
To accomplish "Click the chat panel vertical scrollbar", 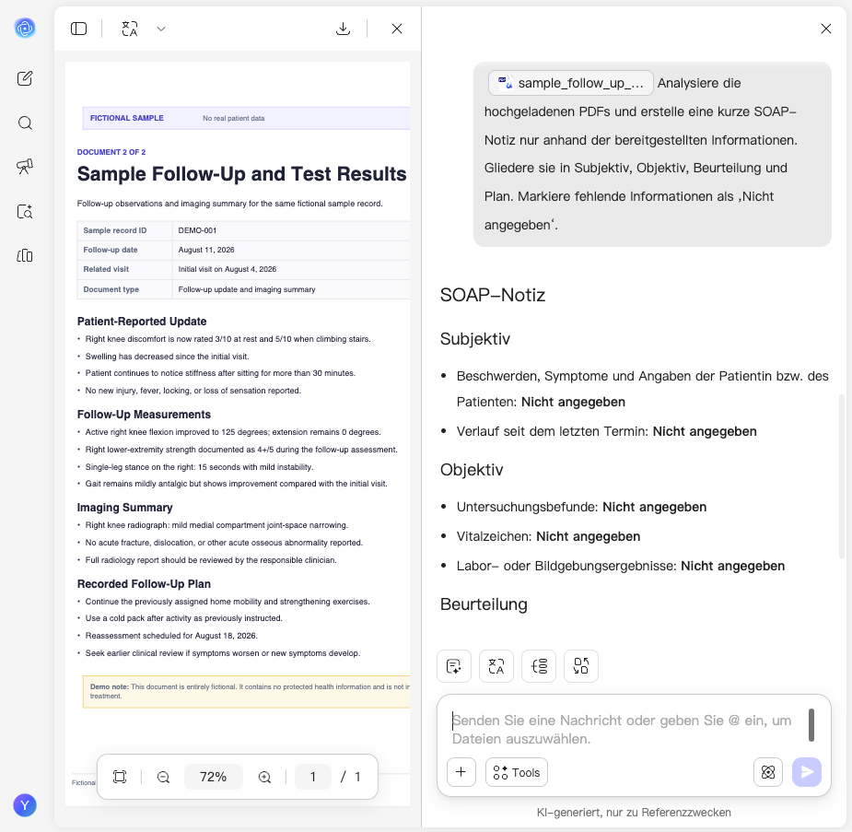I will [x=842, y=476].
